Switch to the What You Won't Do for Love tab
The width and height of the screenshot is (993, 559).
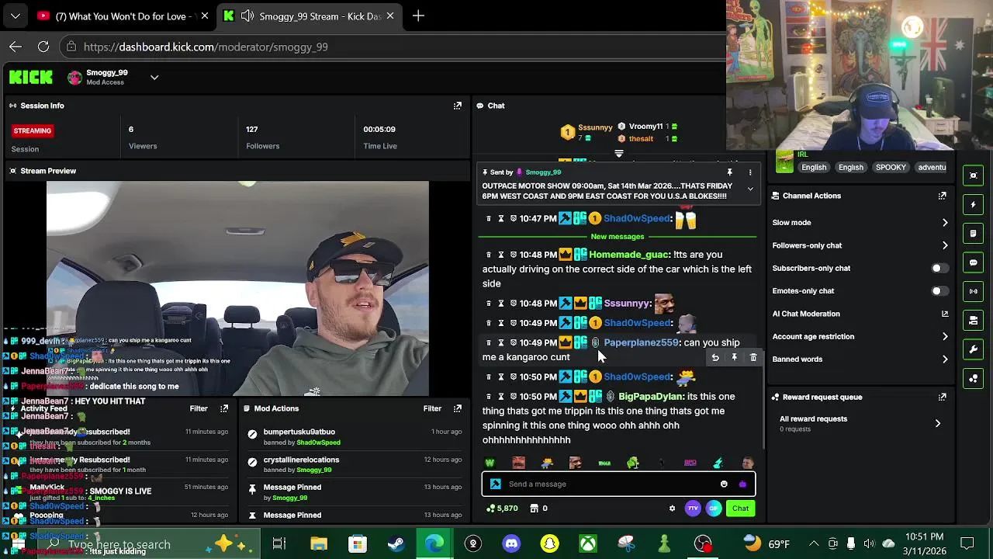tap(123, 16)
